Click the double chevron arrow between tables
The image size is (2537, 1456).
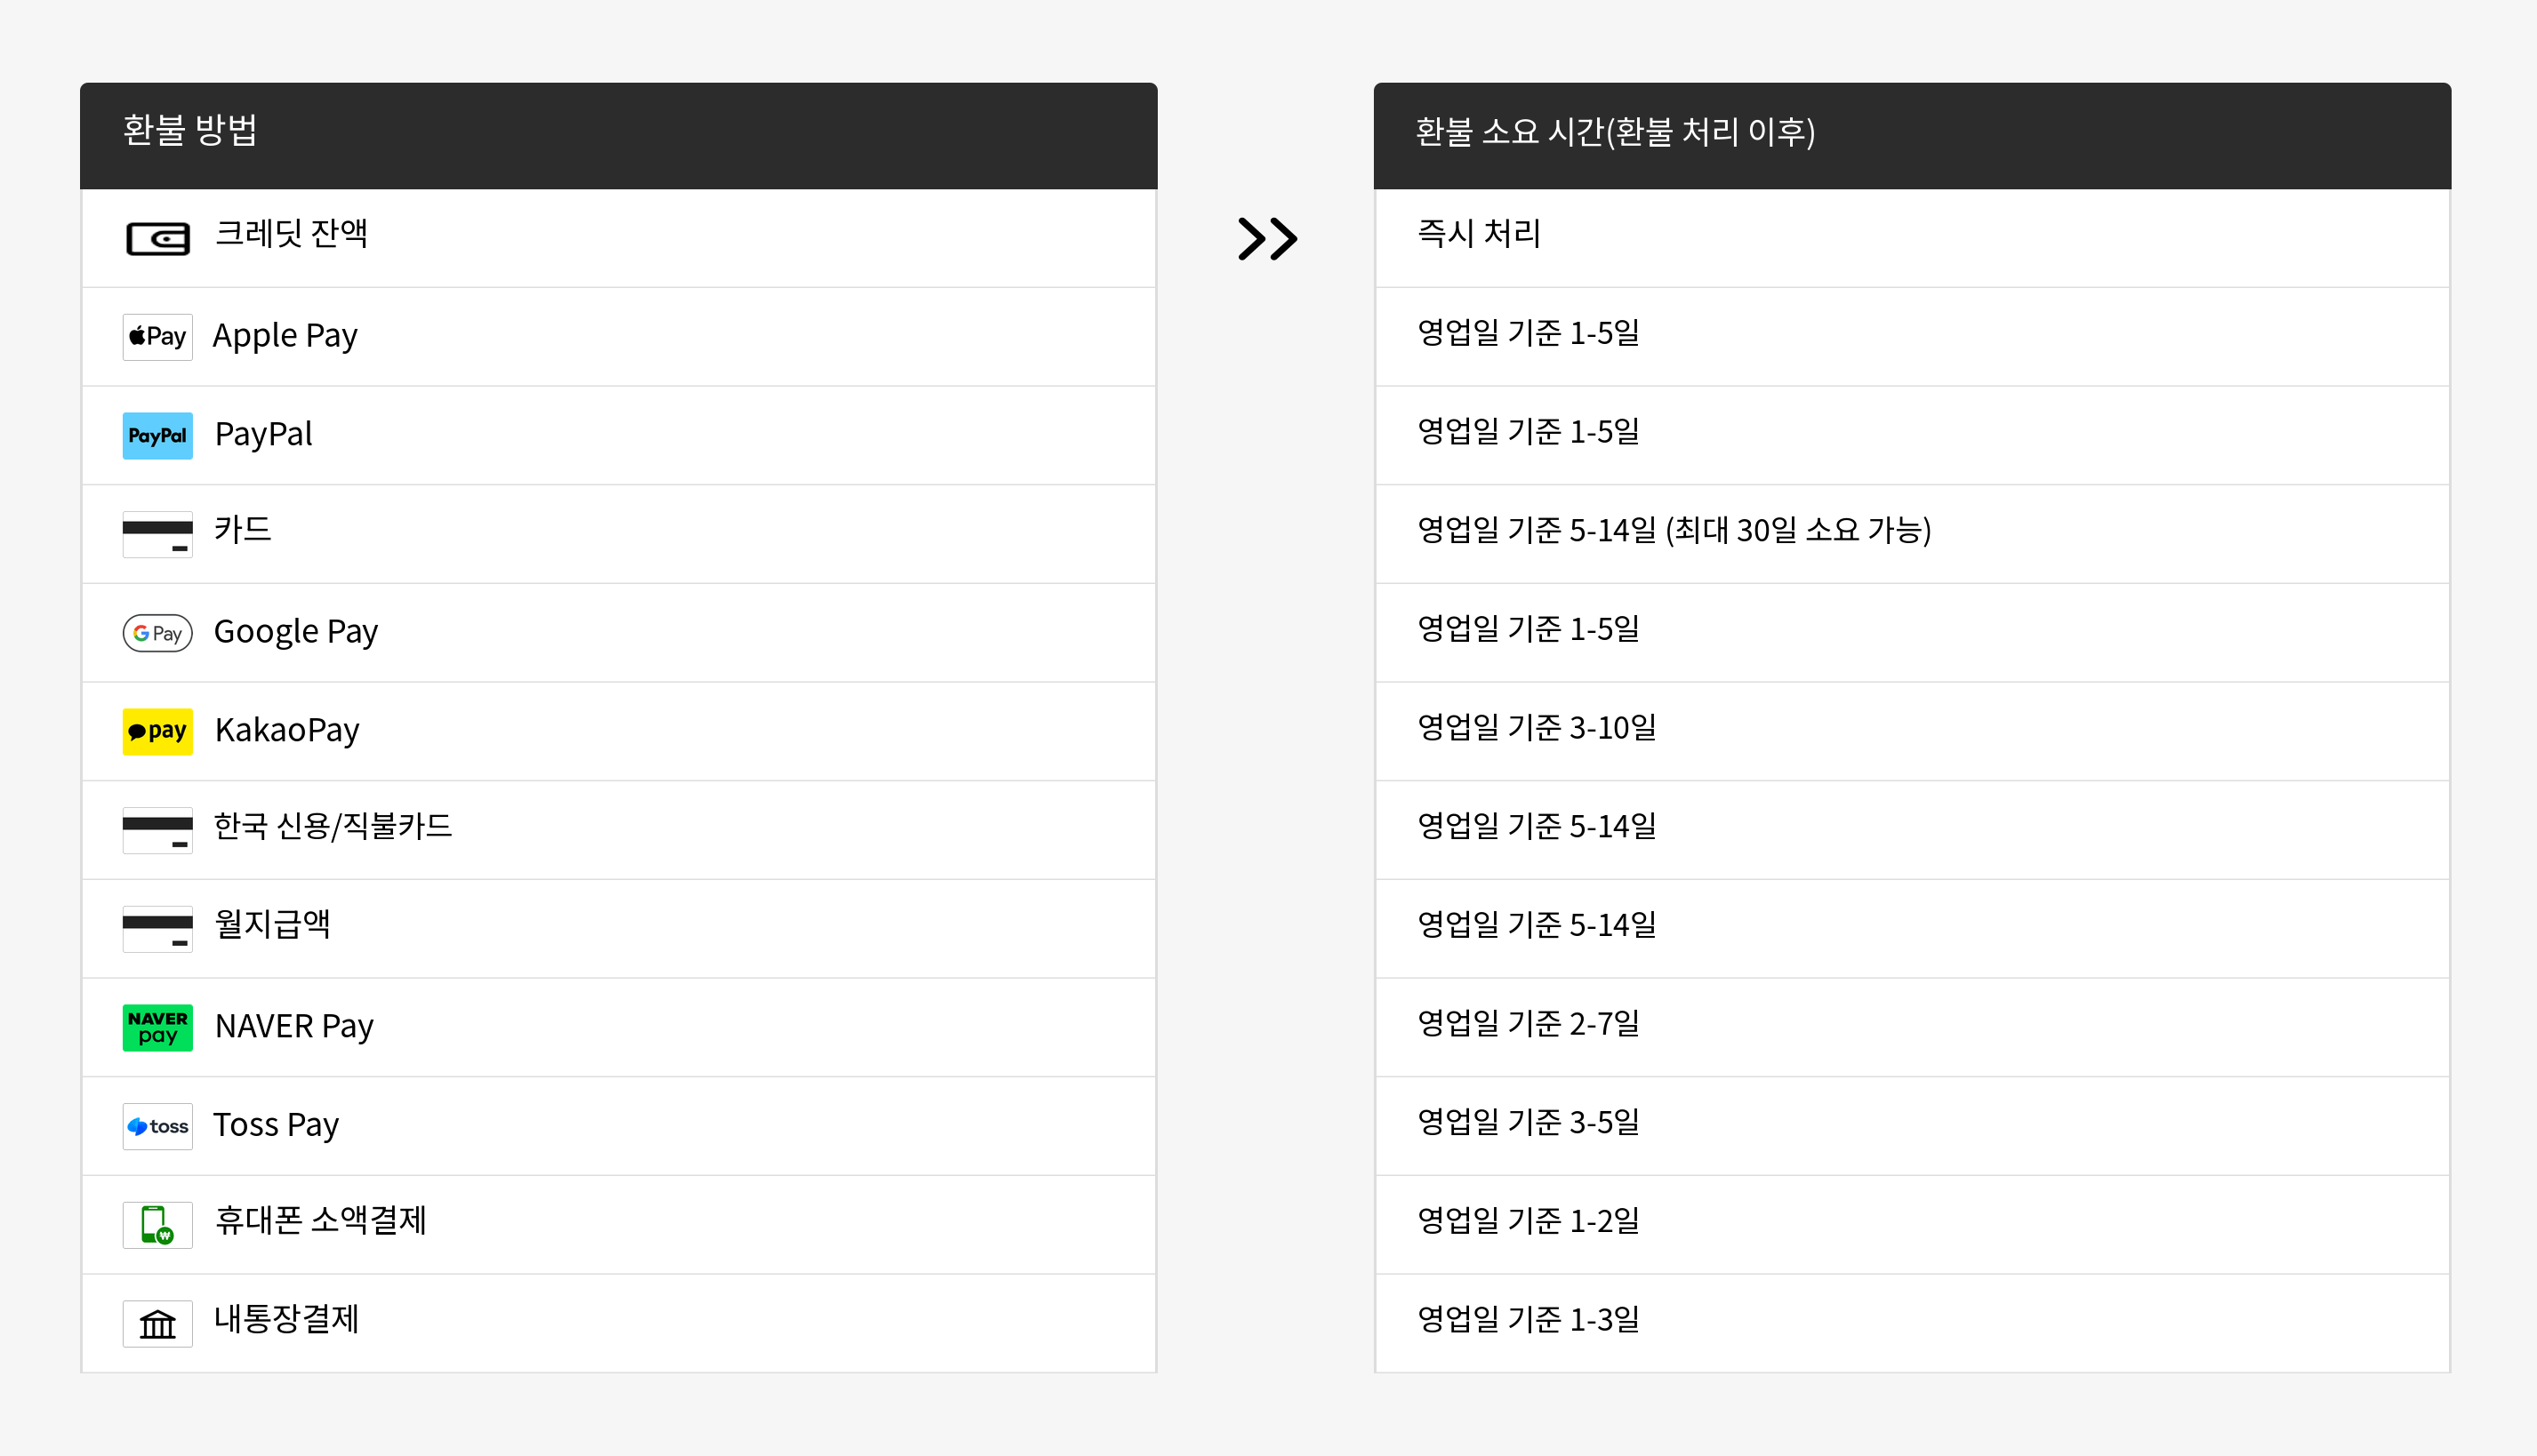(1266, 239)
